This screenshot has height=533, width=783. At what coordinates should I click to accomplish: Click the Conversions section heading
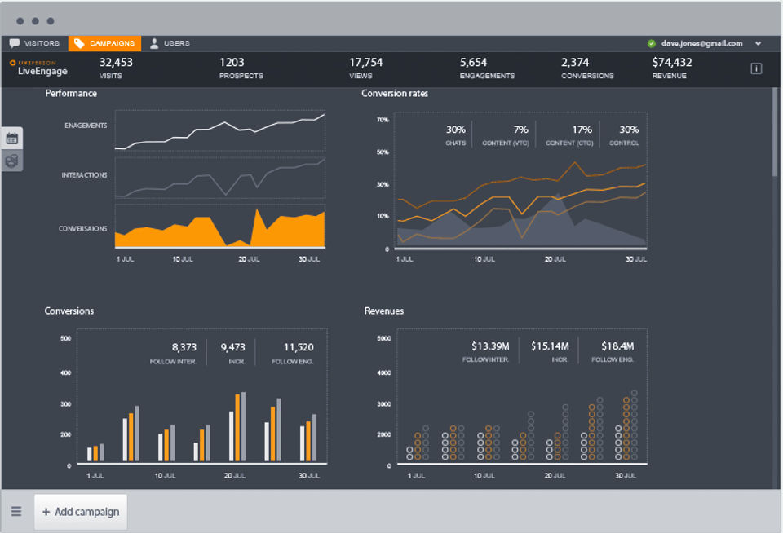click(69, 311)
